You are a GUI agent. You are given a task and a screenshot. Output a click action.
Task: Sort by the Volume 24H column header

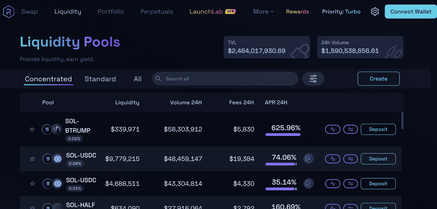pyautogui.click(x=186, y=102)
